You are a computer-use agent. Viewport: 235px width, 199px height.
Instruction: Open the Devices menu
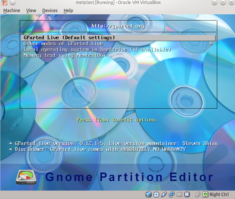(x=50, y=11)
